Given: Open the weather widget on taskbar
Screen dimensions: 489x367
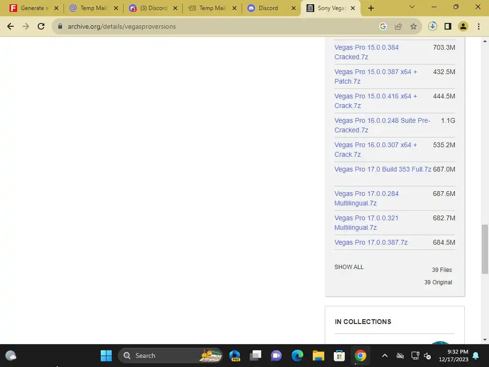Looking at the screenshot, I should (11, 356).
